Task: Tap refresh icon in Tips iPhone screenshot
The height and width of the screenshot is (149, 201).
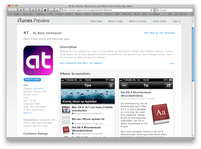Action: [111, 86]
